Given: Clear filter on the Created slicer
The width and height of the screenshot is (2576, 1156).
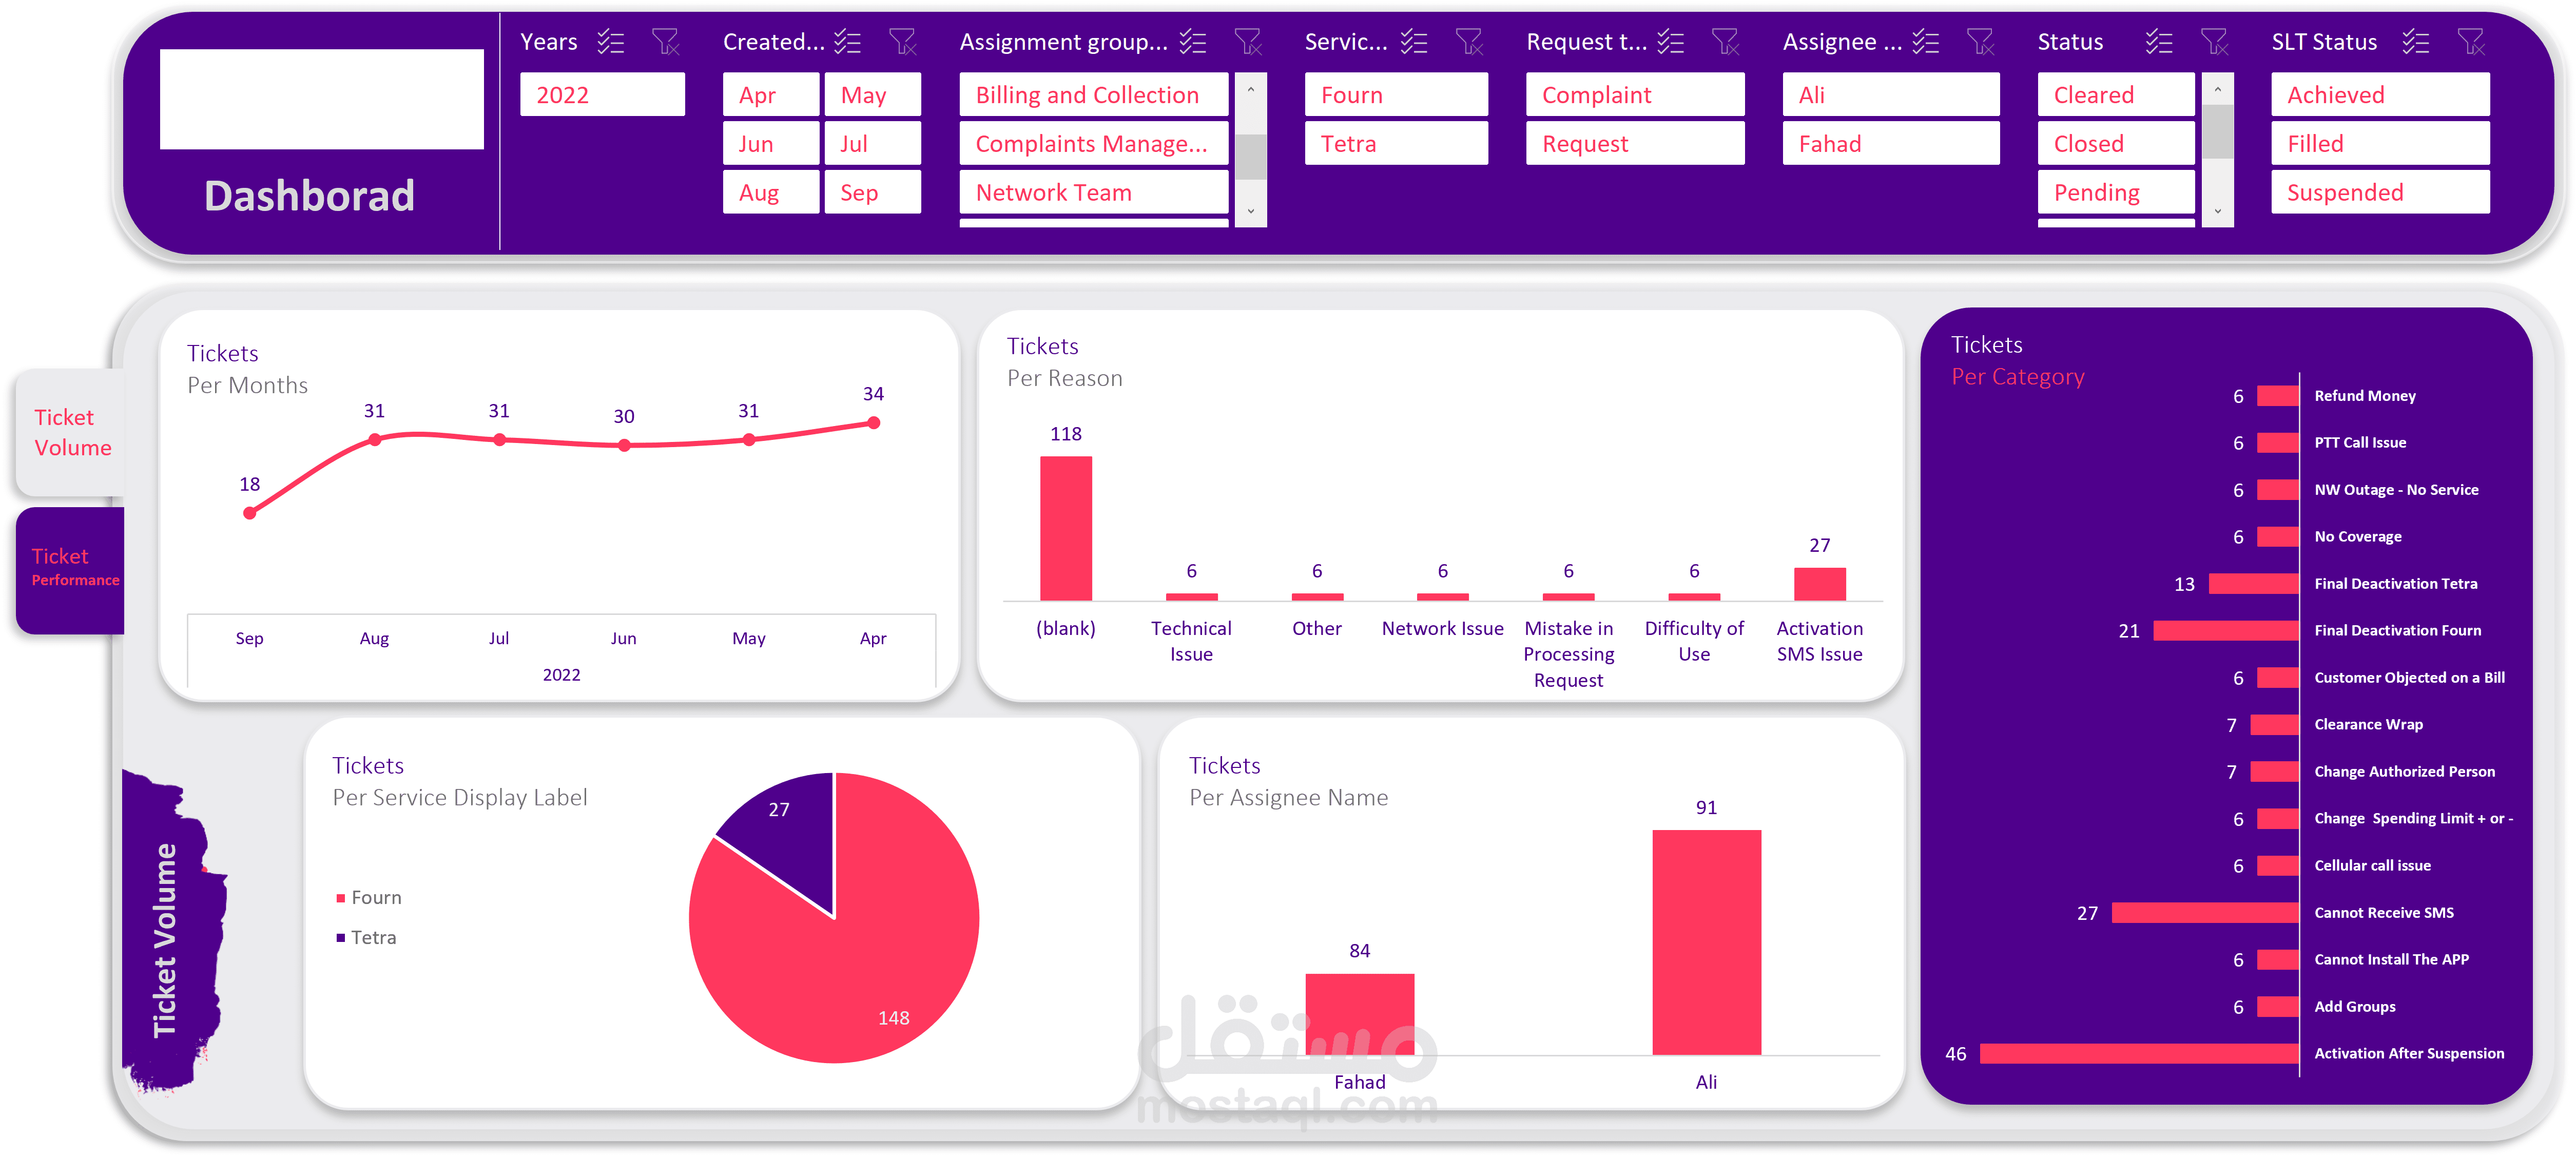Looking at the screenshot, I should click(902, 42).
